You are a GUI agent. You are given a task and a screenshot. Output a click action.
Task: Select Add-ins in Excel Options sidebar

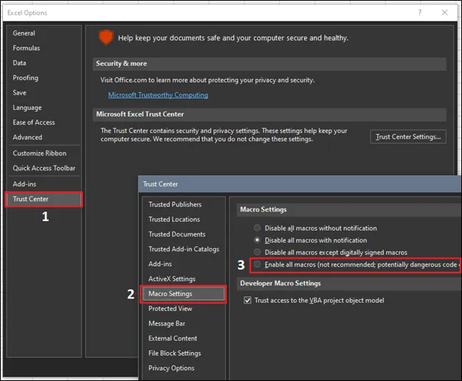pos(24,184)
